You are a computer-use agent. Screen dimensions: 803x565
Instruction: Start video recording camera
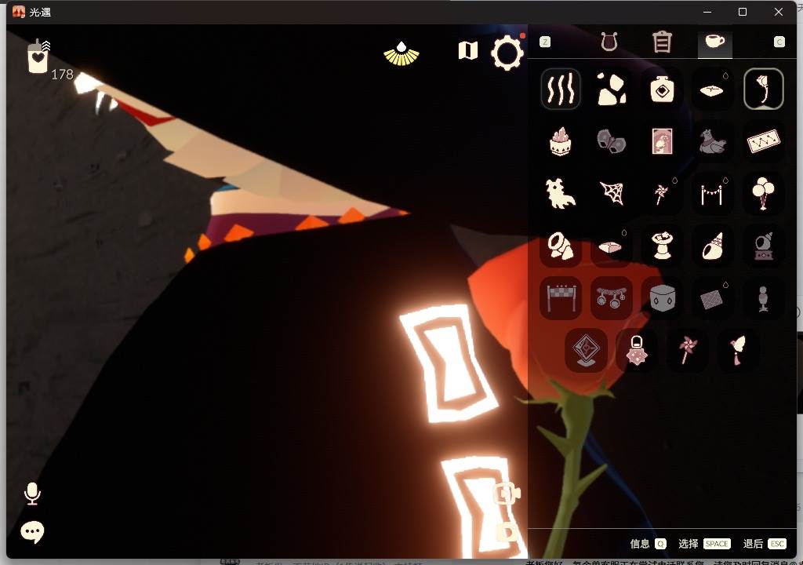[507, 494]
